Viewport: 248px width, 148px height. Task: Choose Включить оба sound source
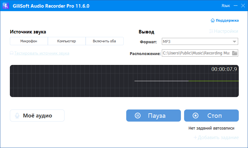tap(104, 41)
